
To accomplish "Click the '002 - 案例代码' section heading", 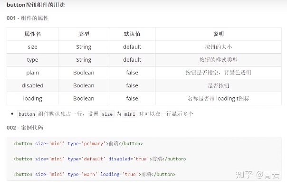I will click(25, 128).
